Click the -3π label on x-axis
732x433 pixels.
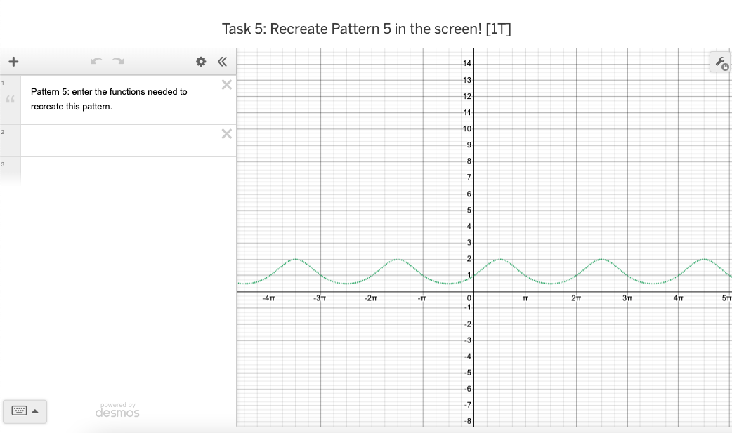coord(320,298)
